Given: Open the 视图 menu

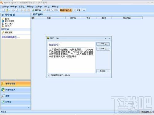Looking at the screenshot, I should (x=22, y=7).
